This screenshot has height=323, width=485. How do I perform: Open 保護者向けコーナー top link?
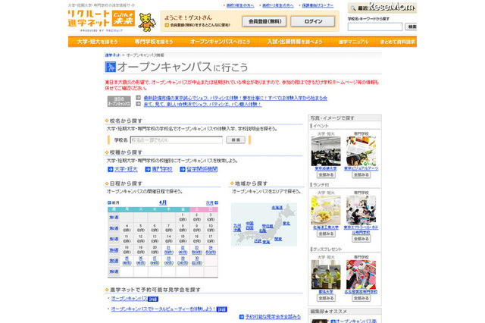click(318, 5)
